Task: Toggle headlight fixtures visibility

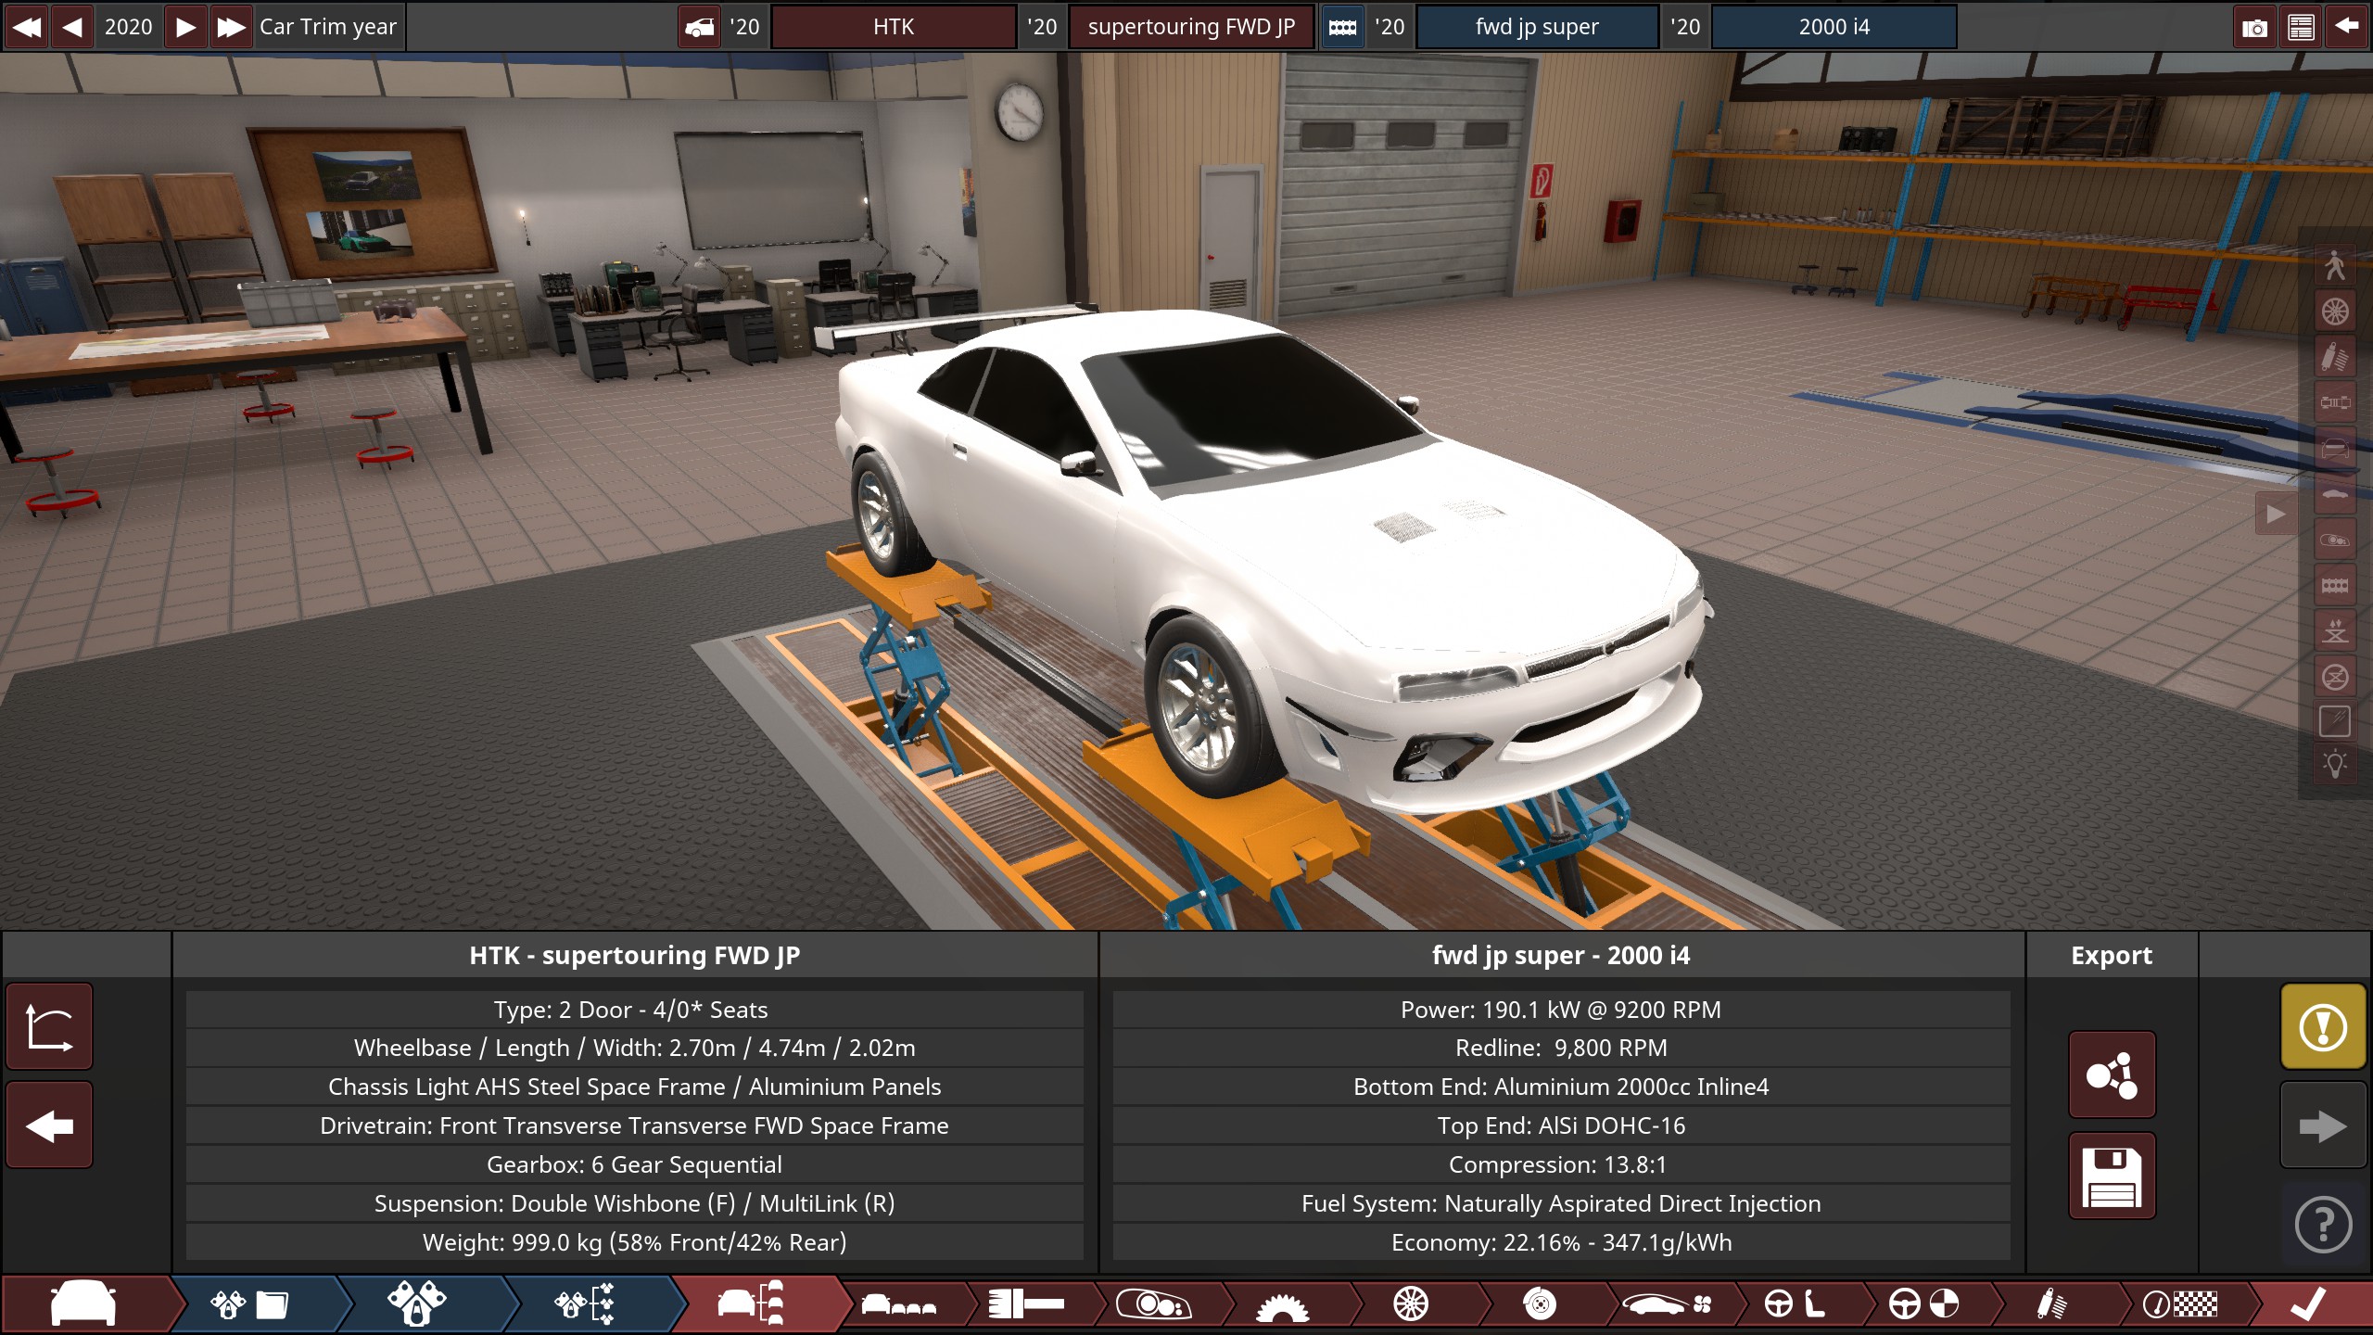Action: (x=2335, y=539)
